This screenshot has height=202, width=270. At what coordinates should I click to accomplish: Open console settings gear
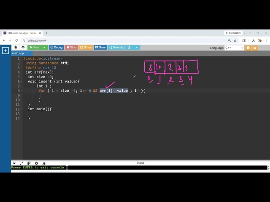pyautogui.click(x=36, y=163)
